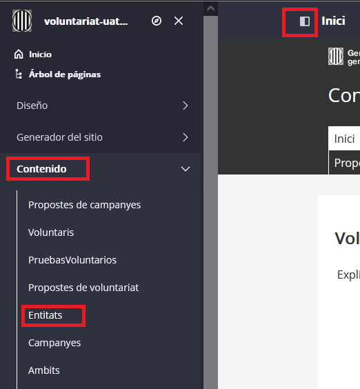
Task: Select PruebasVoluntarios in Contenido
Action: pyautogui.click(x=72, y=260)
